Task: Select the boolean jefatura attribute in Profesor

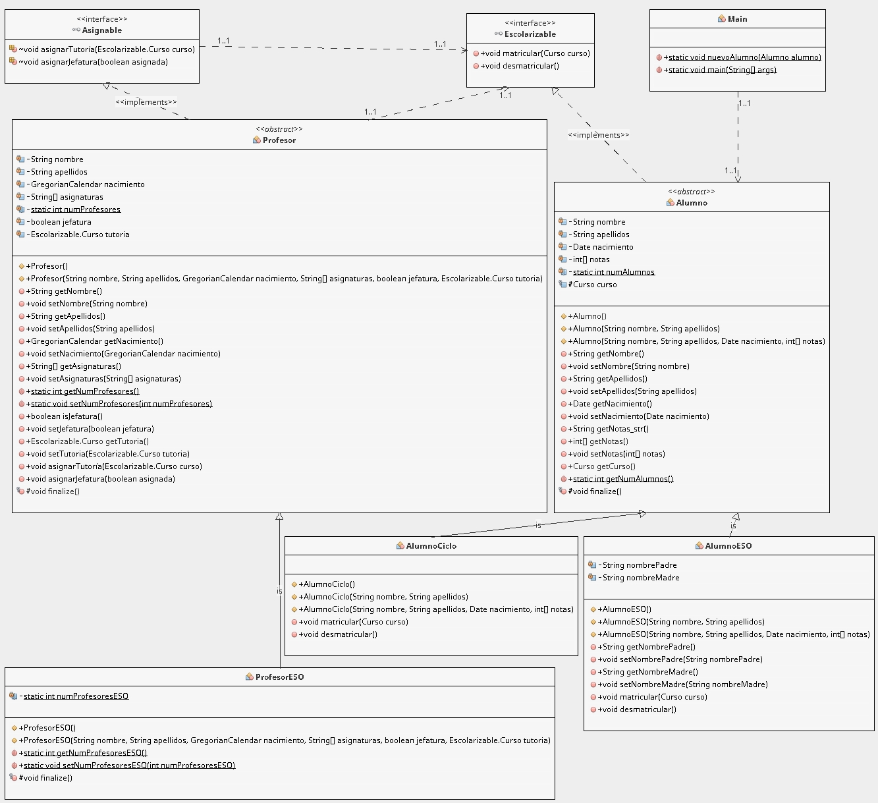Action: pos(61,222)
